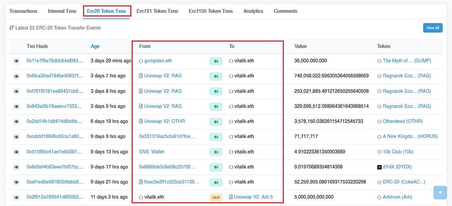Screen dimensions: 452x206
Task: Open A New Kingdo... (HORUS) token
Action: click(410, 136)
